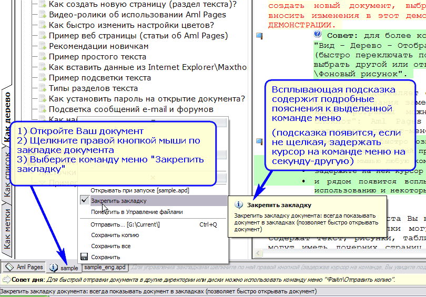
Task: Switch to the 'Как список' vertical tab
Action: [7, 175]
